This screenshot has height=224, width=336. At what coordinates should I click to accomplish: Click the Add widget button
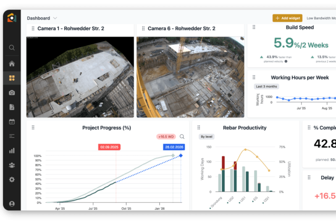pyautogui.click(x=287, y=18)
